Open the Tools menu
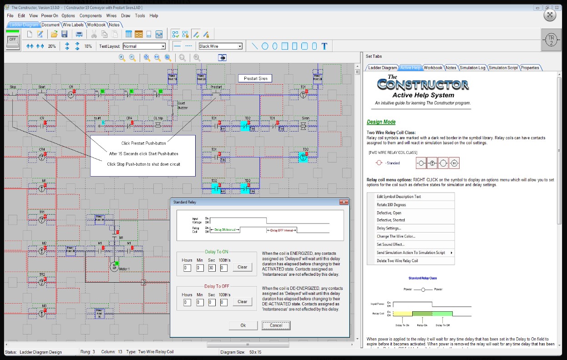Viewport: 567px width, 360px height. (140, 15)
